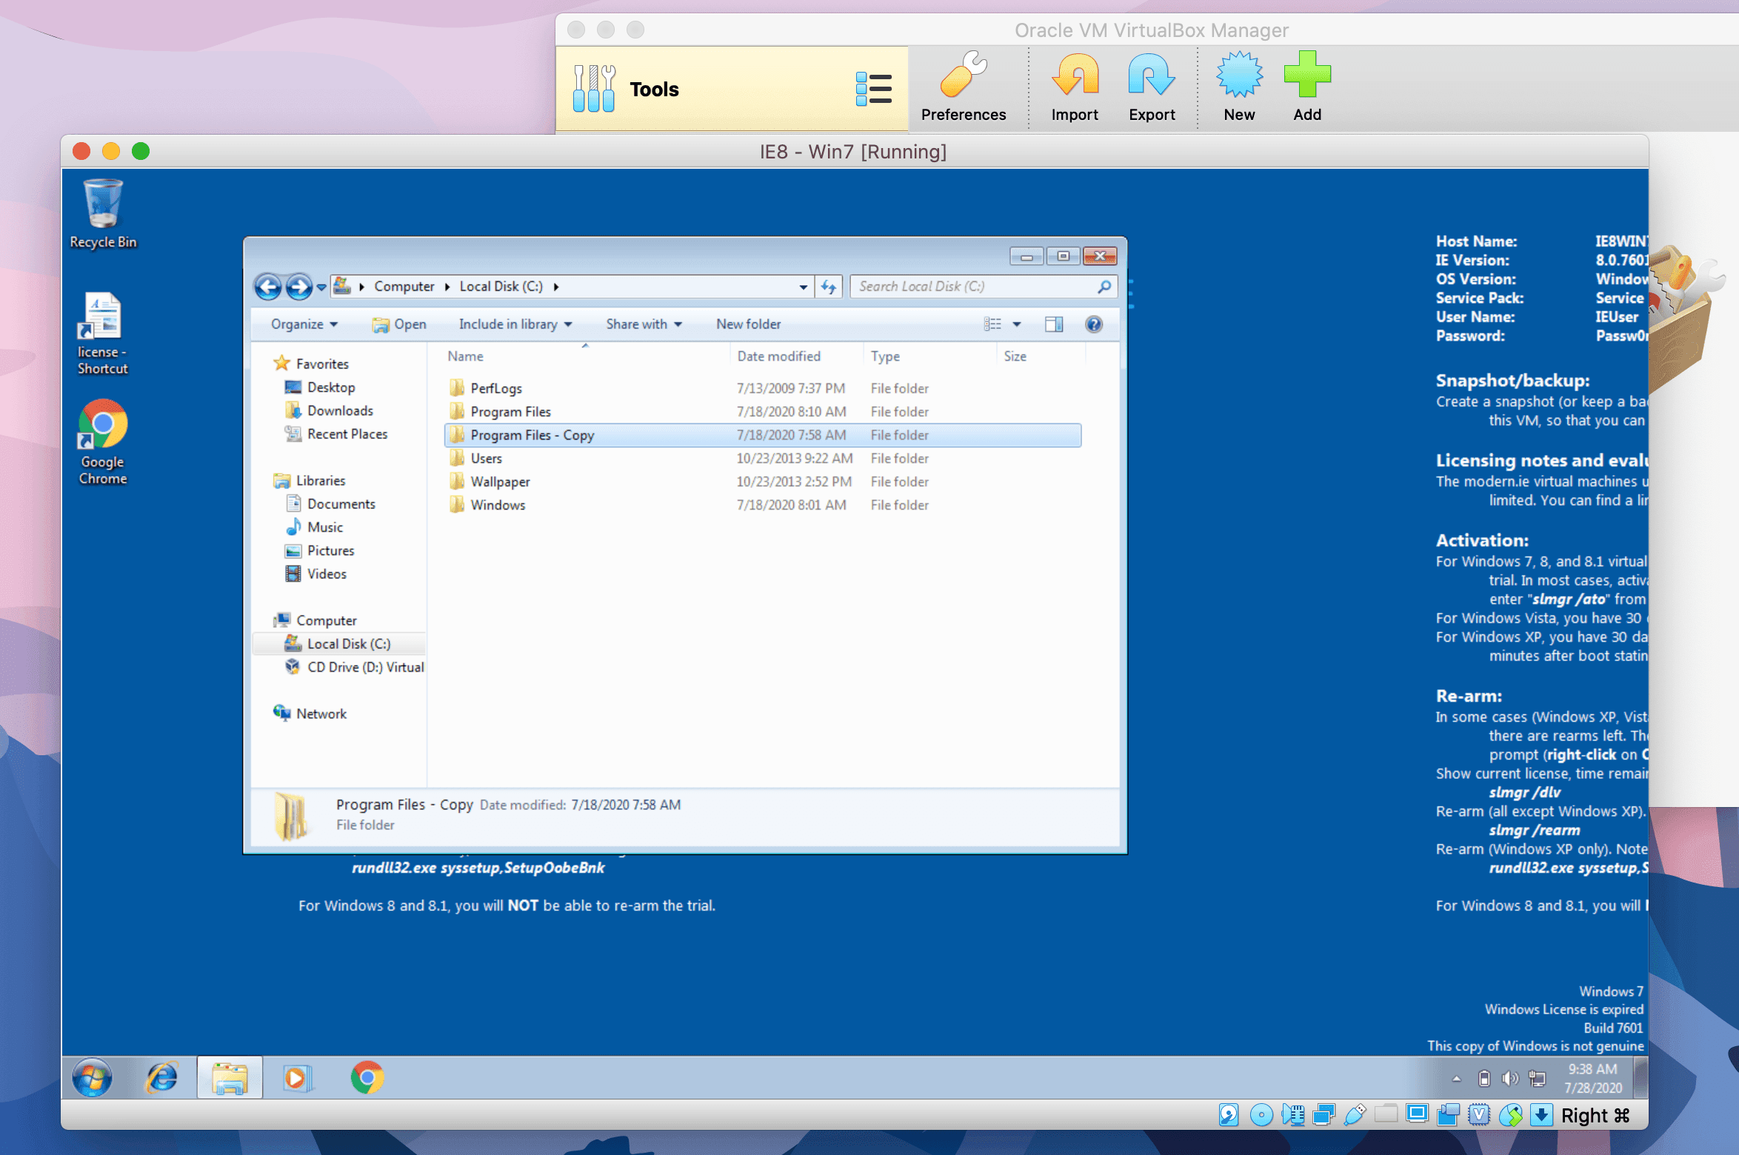The image size is (1739, 1155).
Task: Select the Google Chrome desktop icon
Action: [103, 442]
